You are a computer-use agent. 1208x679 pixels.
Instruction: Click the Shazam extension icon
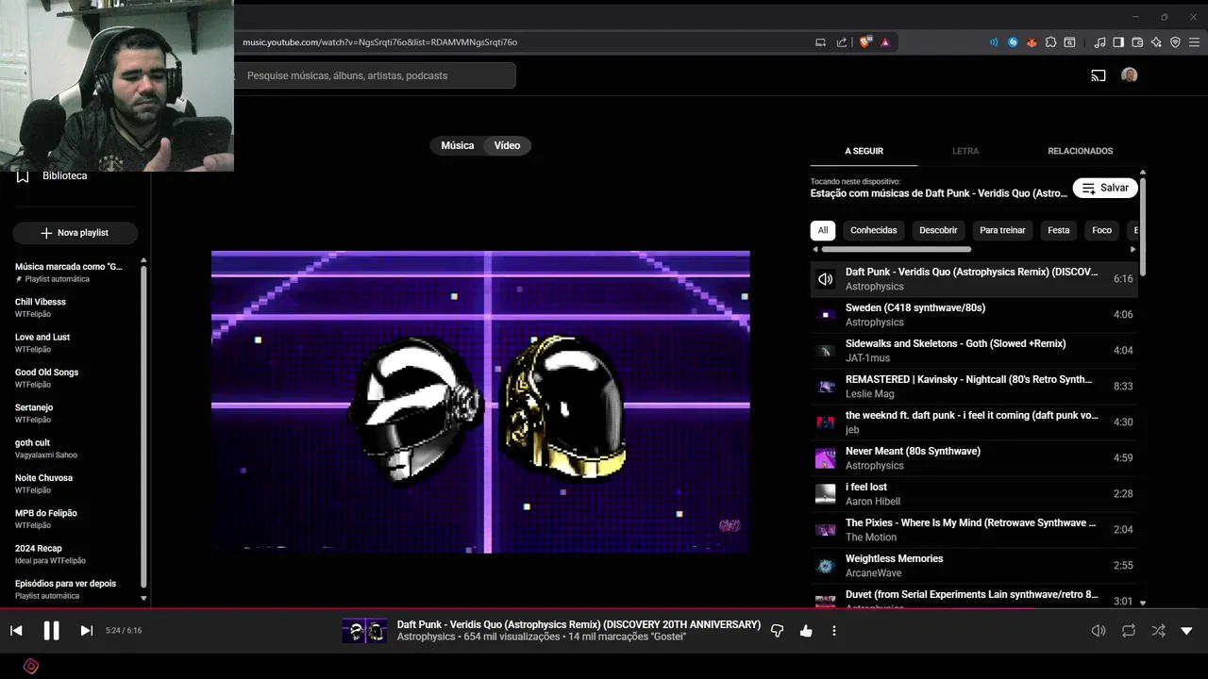coord(1013,42)
